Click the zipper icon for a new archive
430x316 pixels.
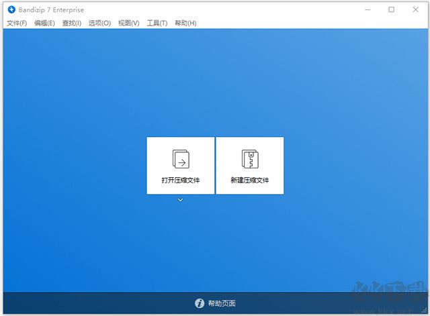click(249, 158)
